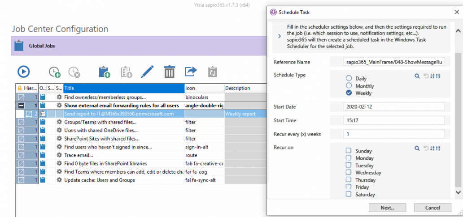Collapse the Show external email forwarding row
463x217 pixels.
click(x=21, y=106)
